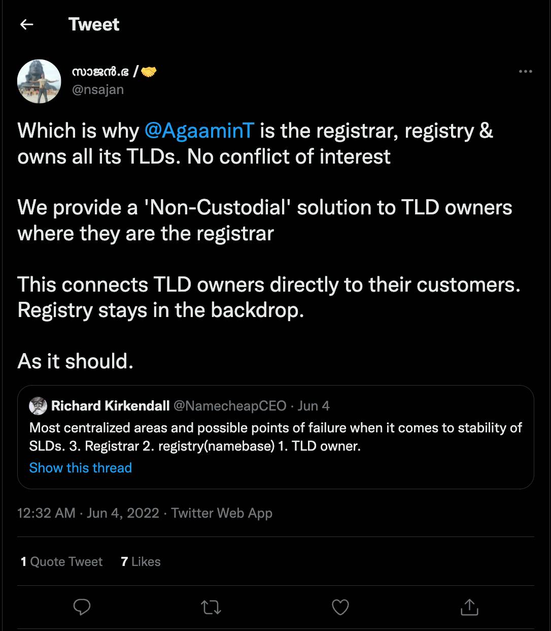Open Richard Kirkendall's name in quoted tweet
Viewport: 551px width, 631px height.
[x=110, y=406]
